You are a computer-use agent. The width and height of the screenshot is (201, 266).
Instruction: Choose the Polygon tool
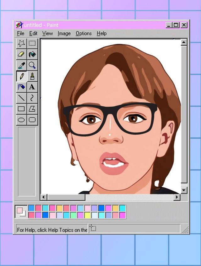(x=32, y=109)
